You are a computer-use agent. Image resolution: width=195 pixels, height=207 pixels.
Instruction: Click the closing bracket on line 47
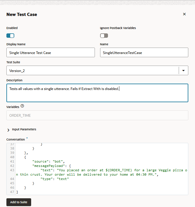point(17,192)
